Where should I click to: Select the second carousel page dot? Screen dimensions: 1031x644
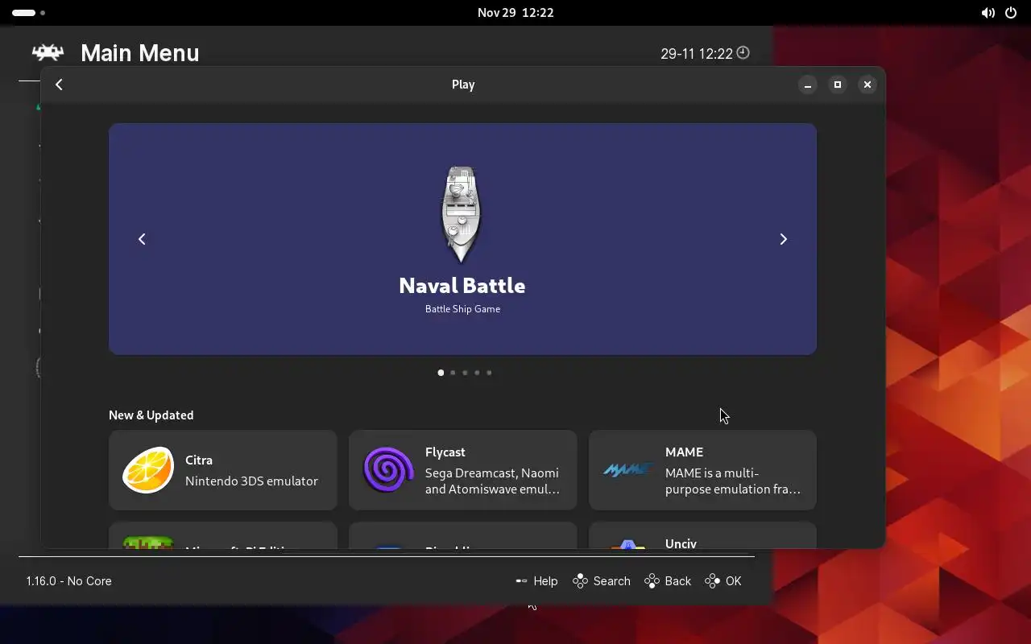coord(453,373)
